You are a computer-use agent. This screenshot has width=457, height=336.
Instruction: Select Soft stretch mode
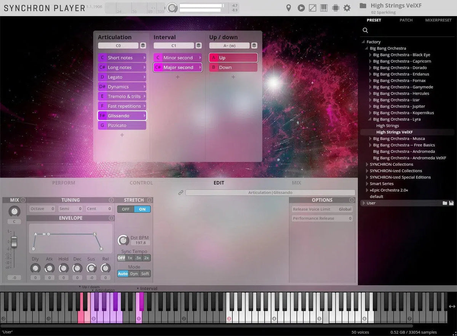tap(145, 274)
